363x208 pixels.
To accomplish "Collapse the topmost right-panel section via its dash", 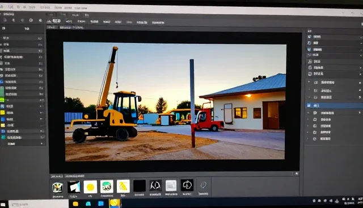I will 361,37.
